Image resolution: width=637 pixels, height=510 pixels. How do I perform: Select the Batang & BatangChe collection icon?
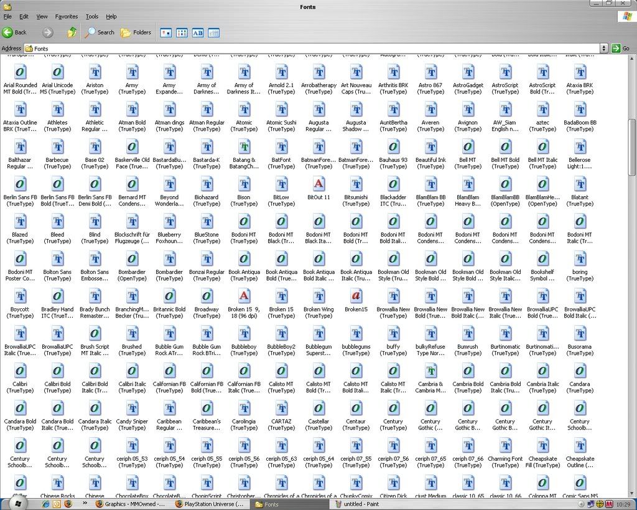(244, 147)
